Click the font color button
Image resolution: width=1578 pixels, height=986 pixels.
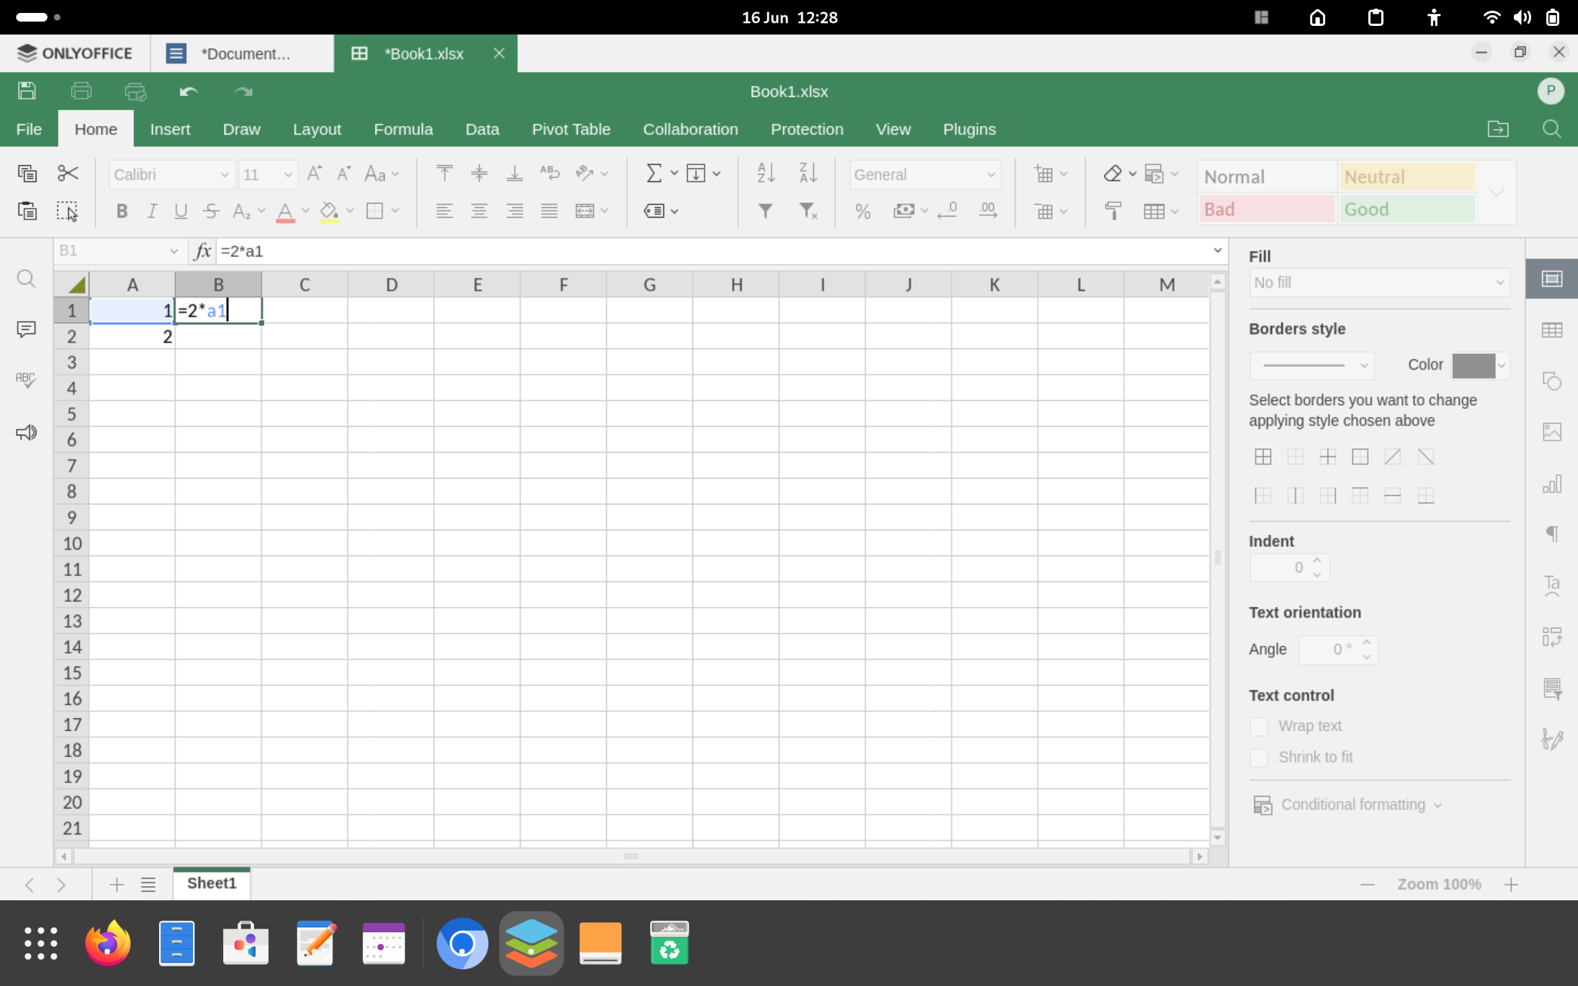285,212
